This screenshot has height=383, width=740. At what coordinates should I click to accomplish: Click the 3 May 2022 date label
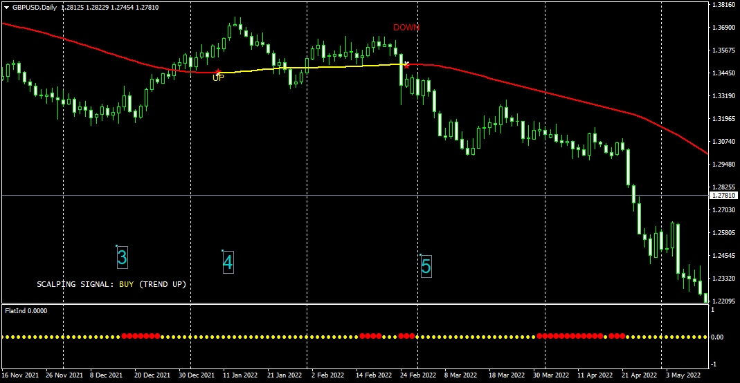click(683, 375)
